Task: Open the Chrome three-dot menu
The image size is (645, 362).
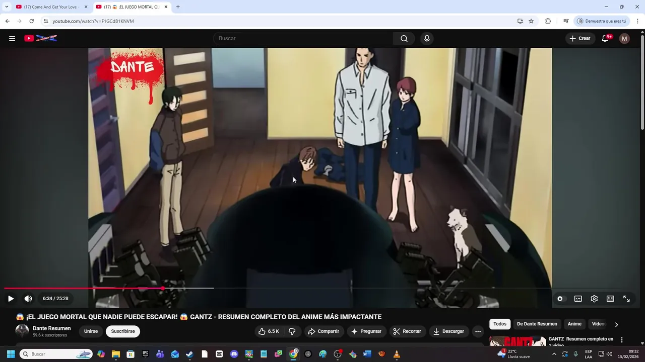Action: click(x=637, y=21)
